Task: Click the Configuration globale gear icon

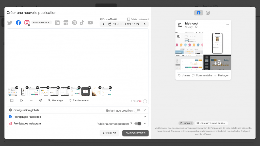Action: pos(10,110)
